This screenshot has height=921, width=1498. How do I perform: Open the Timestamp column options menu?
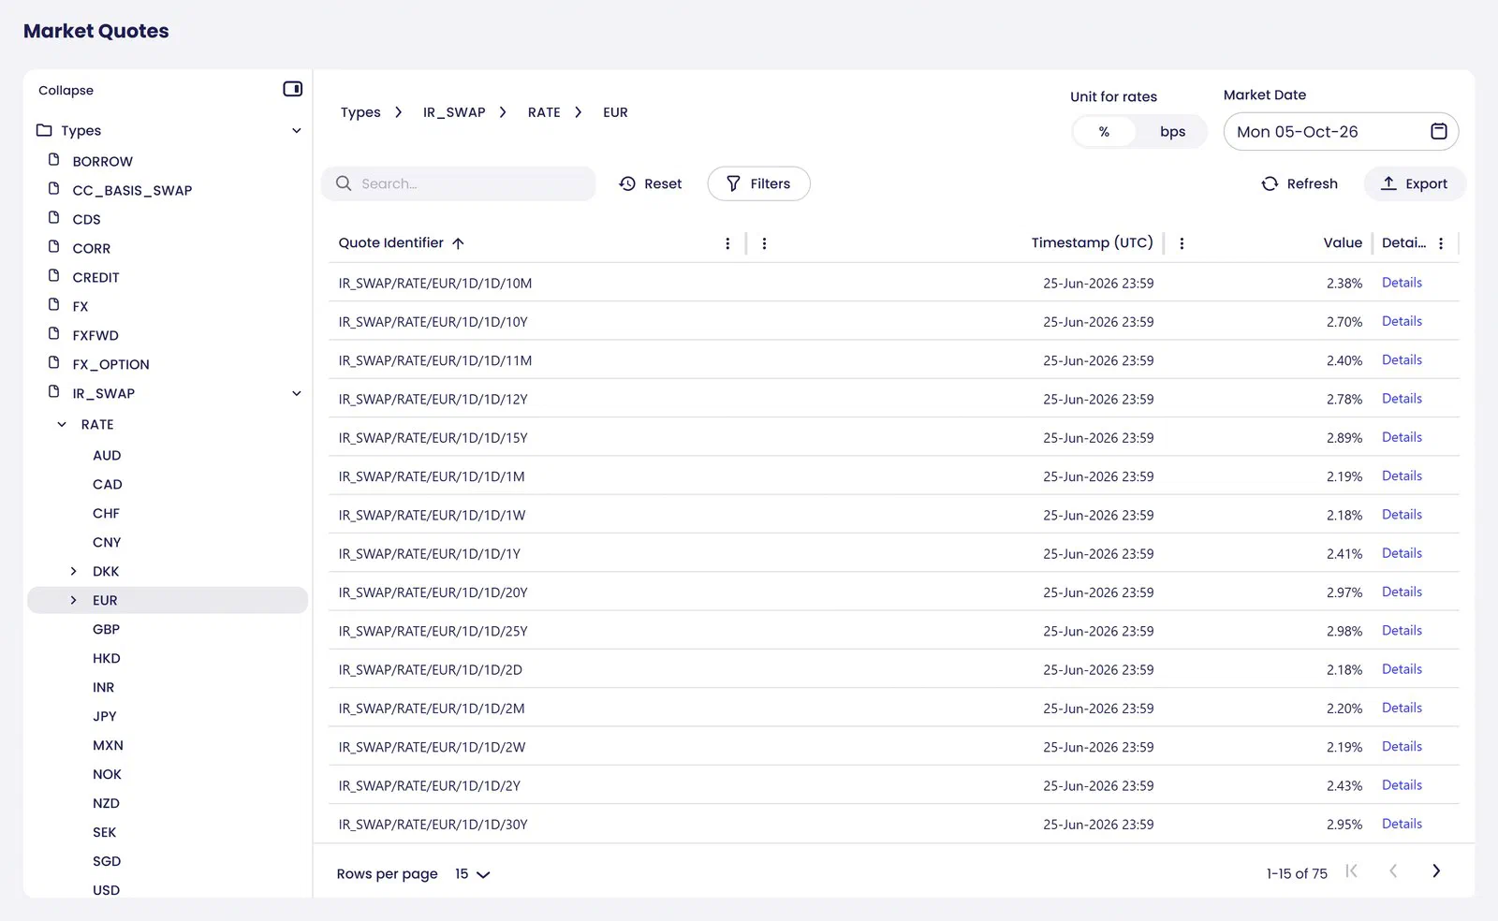click(x=1182, y=243)
